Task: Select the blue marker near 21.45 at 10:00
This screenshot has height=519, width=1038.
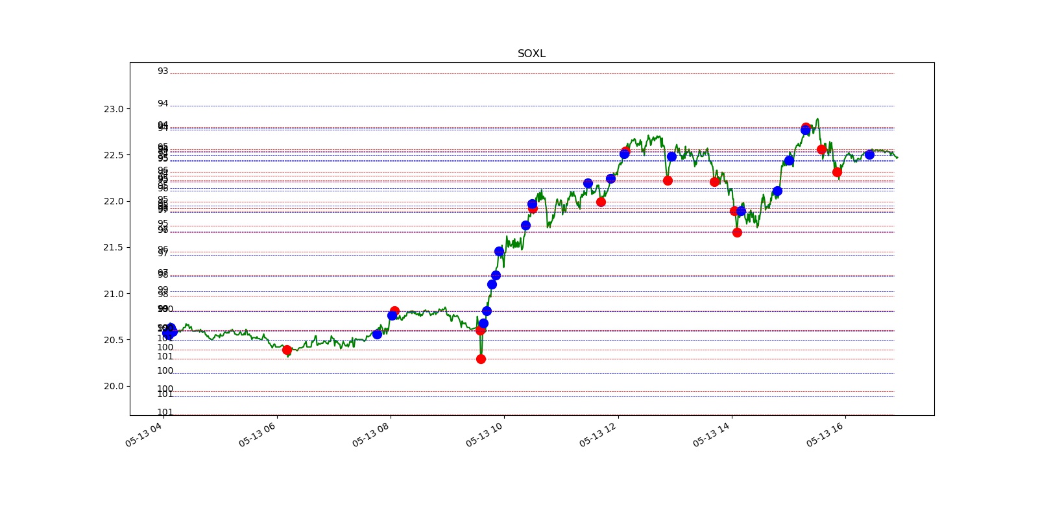Action: (x=499, y=251)
